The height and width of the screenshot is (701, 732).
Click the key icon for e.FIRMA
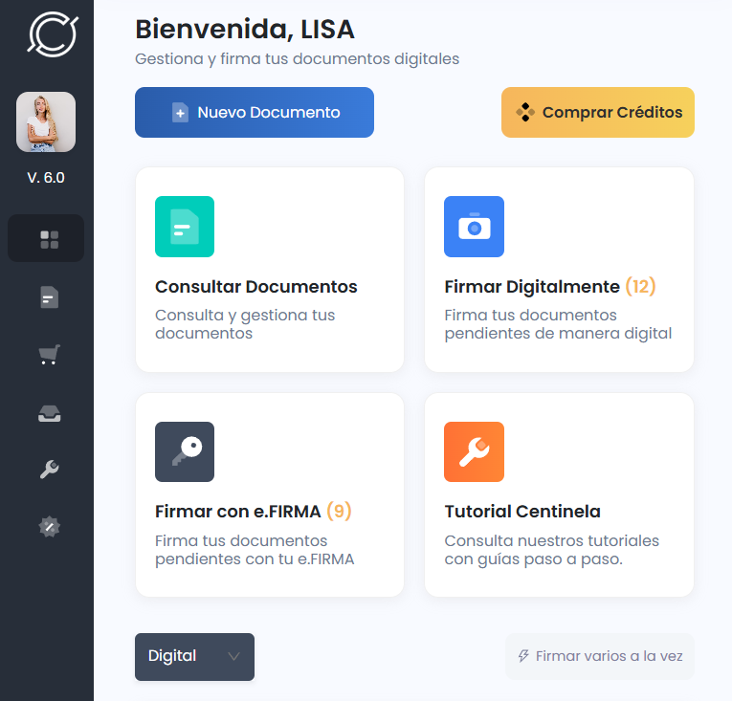pyautogui.click(x=185, y=451)
